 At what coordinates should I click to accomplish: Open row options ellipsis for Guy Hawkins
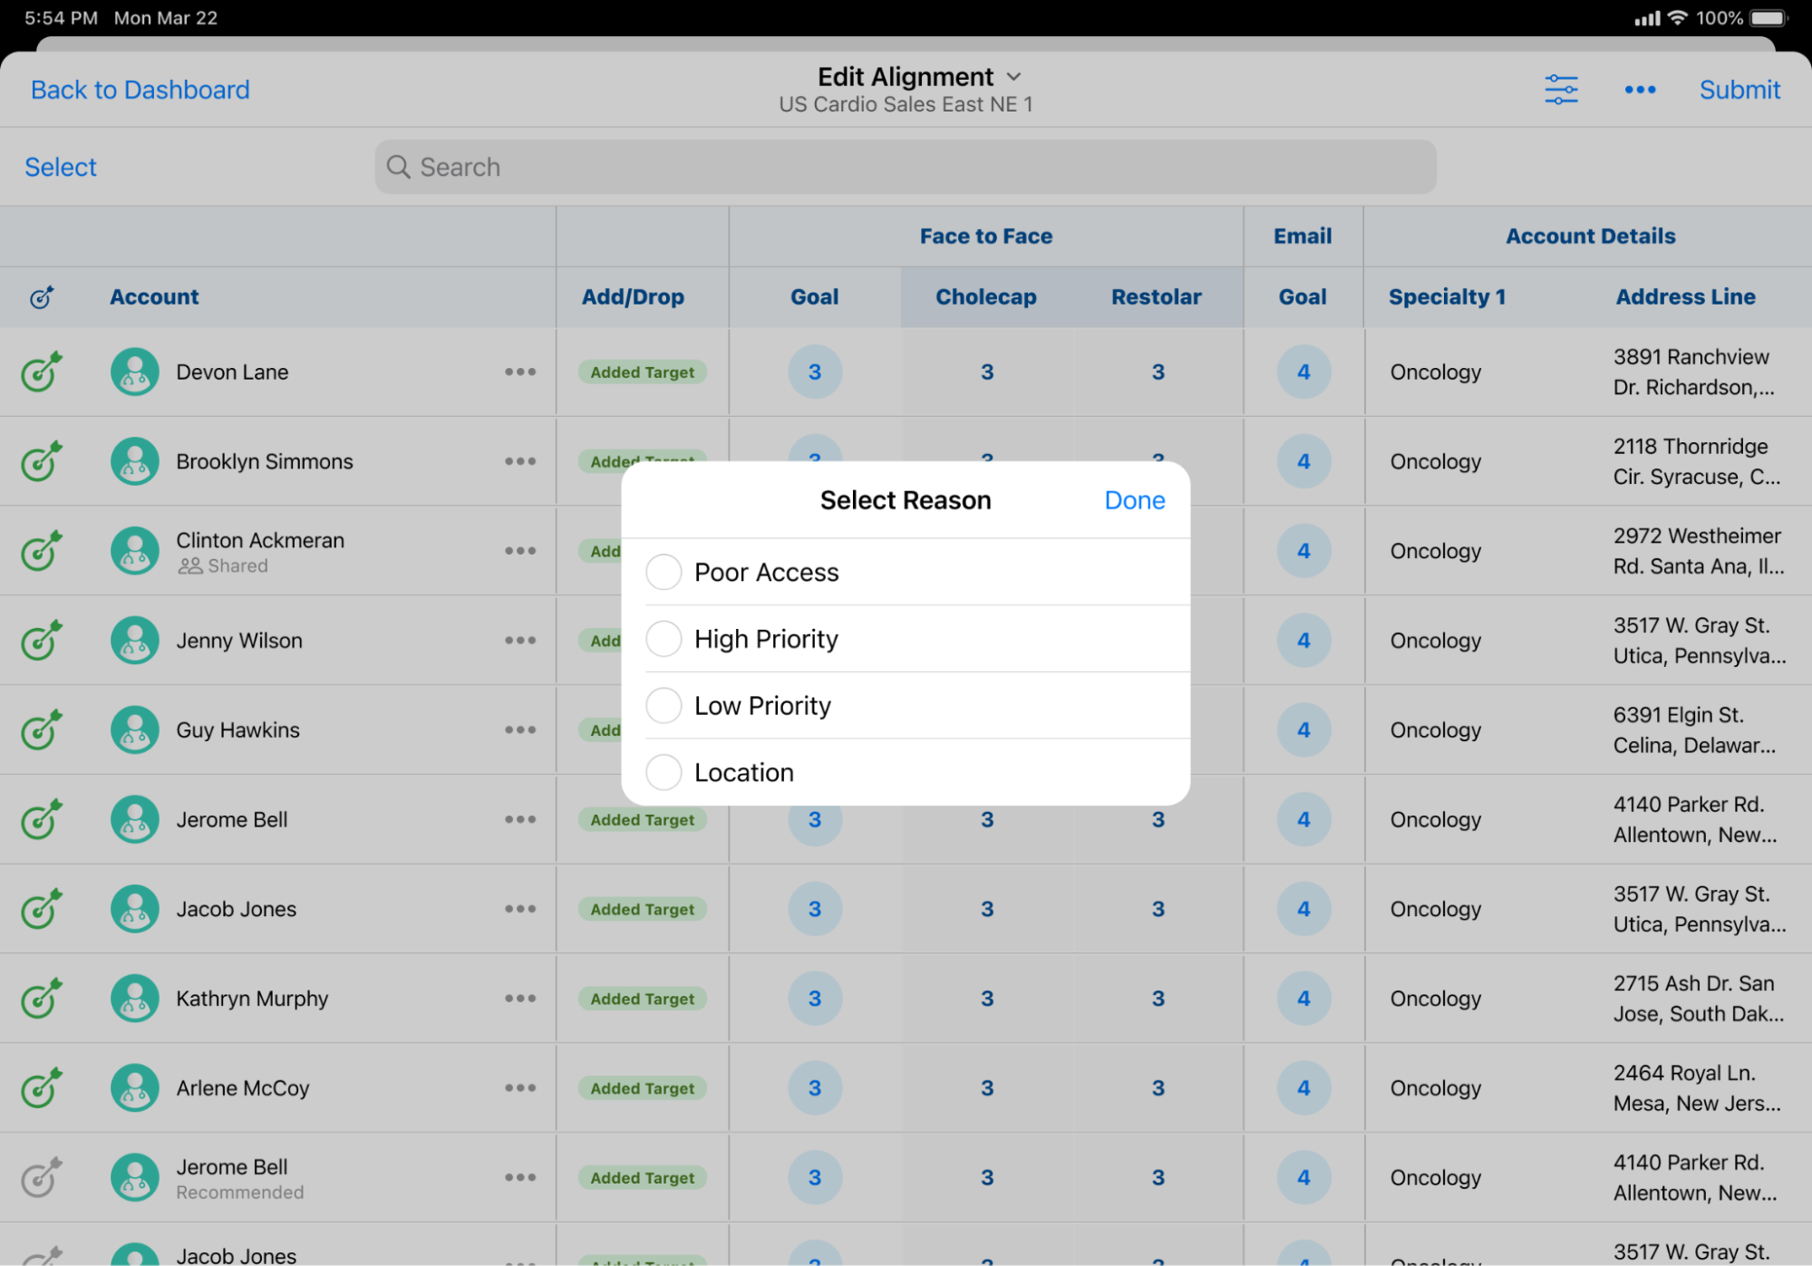520,730
